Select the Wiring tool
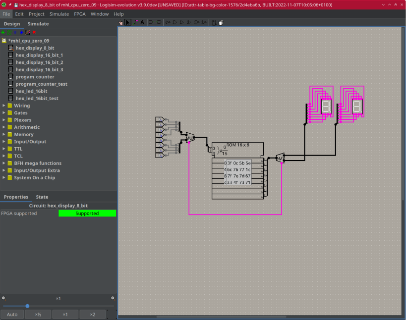The height and width of the screenshot is (320, 406). pyautogui.click(x=136, y=22)
